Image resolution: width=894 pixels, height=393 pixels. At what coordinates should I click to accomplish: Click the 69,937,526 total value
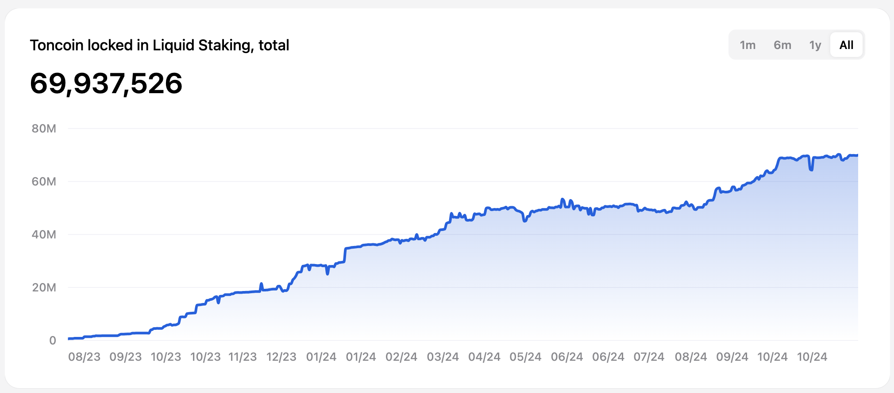(x=106, y=83)
